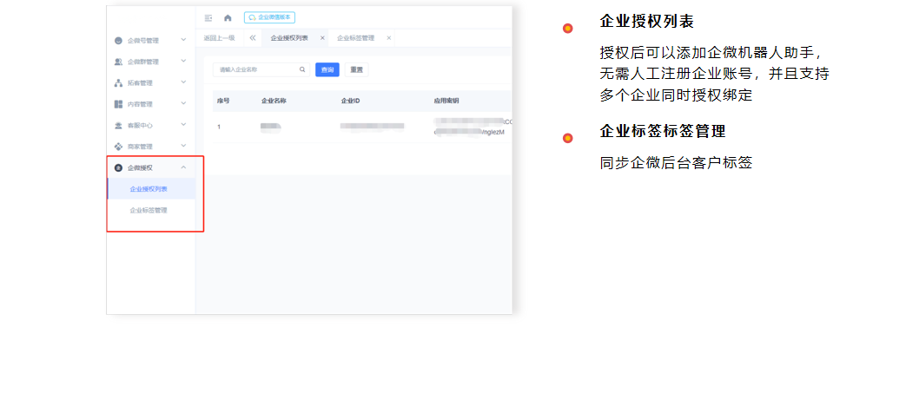Screen dimensions: 919x419
Task: Expand the 企微号管理 chevron
Action: pos(183,41)
